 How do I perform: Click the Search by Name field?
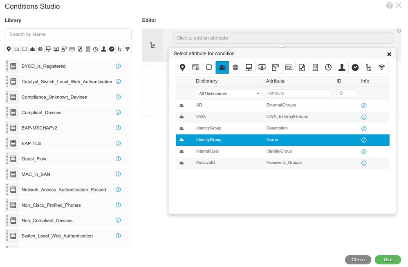click(x=68, y=34)
